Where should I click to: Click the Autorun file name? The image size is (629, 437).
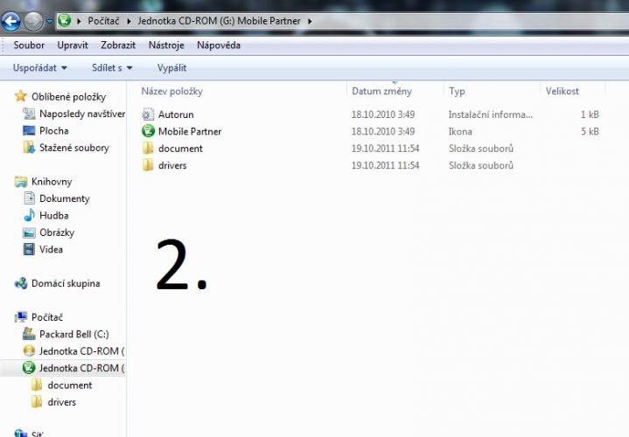[176, 114]
